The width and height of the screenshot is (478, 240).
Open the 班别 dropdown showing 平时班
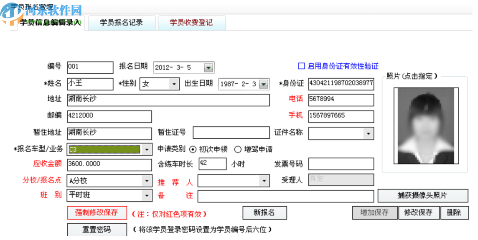click(147, 195)
